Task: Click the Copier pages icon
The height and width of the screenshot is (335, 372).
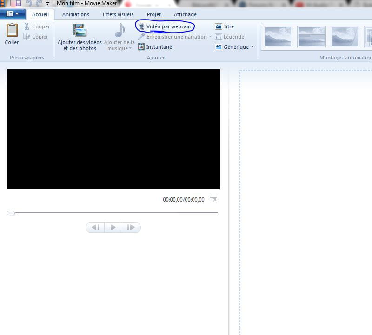Action: [27, 37]
